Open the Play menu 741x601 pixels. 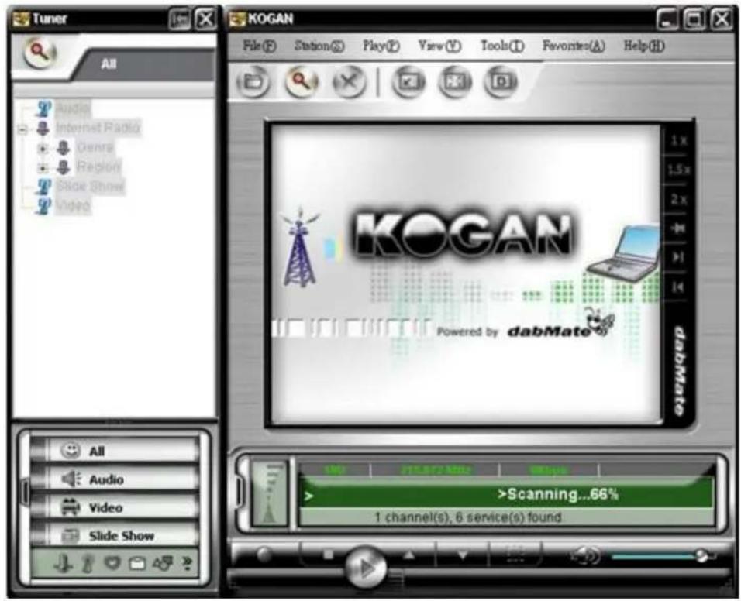tap(381, 46)
